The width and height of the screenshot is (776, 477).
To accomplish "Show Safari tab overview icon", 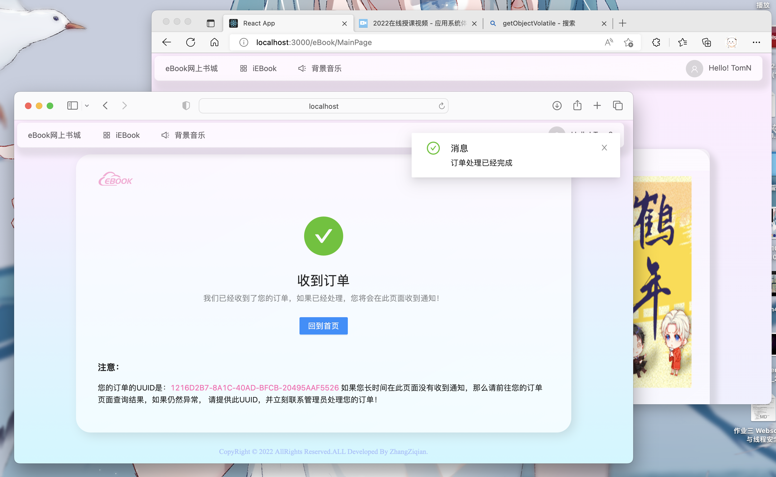I will [x=617, y=106].
